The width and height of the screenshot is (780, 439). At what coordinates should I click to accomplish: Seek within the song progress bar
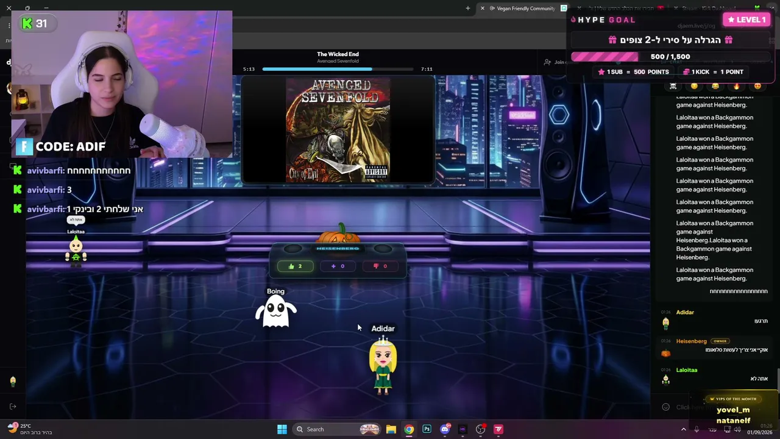coord(338,69)
